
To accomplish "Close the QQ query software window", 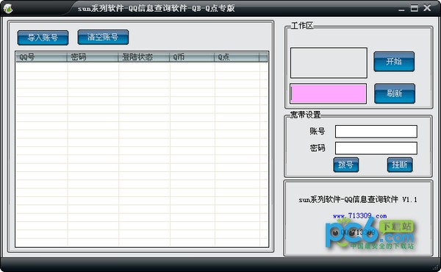I will 427,7.
